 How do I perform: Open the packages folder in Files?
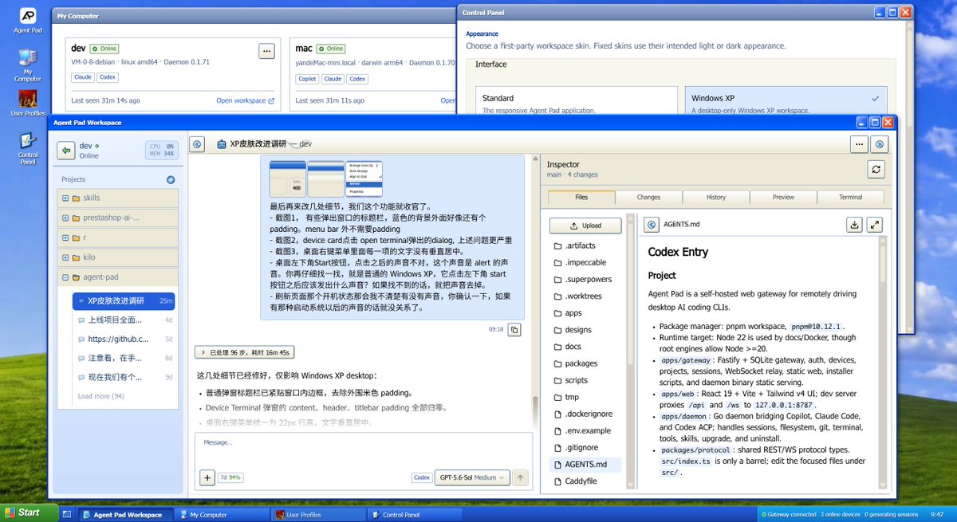pos(586,363)
